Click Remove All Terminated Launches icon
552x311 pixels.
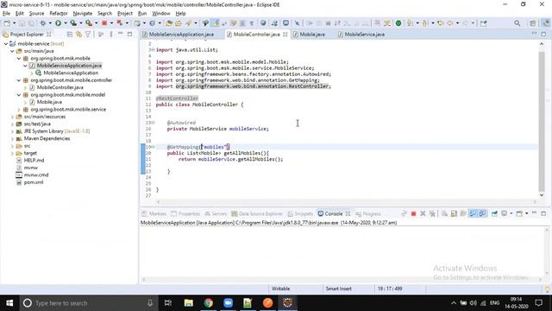pos(432,213)
